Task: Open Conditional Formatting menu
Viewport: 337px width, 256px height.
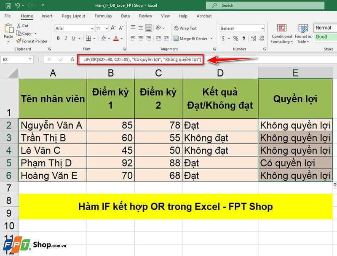Action: coord(282,34)
